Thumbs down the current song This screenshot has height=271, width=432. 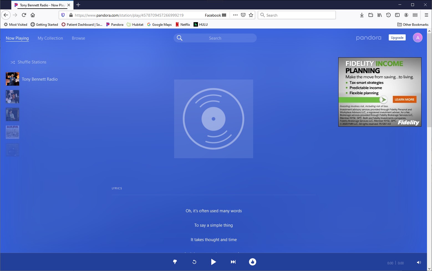click(x=175, y=262)
